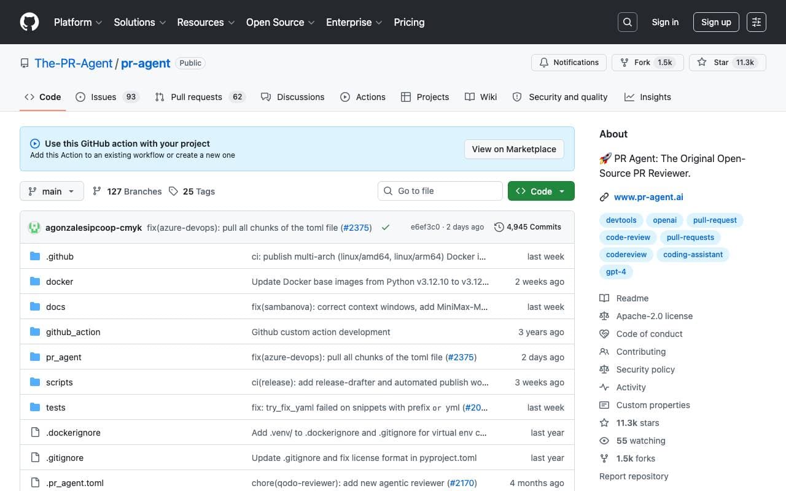
Task: Click the scripts folder icon
Action: pyautogui.click(x=35, y=382)
